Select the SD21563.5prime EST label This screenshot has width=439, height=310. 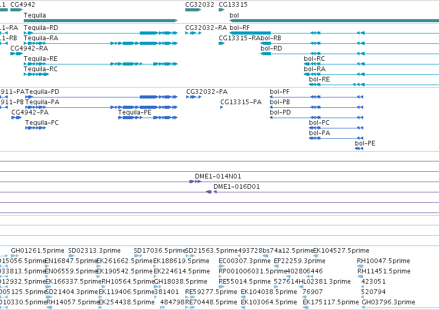click(212, 251)
